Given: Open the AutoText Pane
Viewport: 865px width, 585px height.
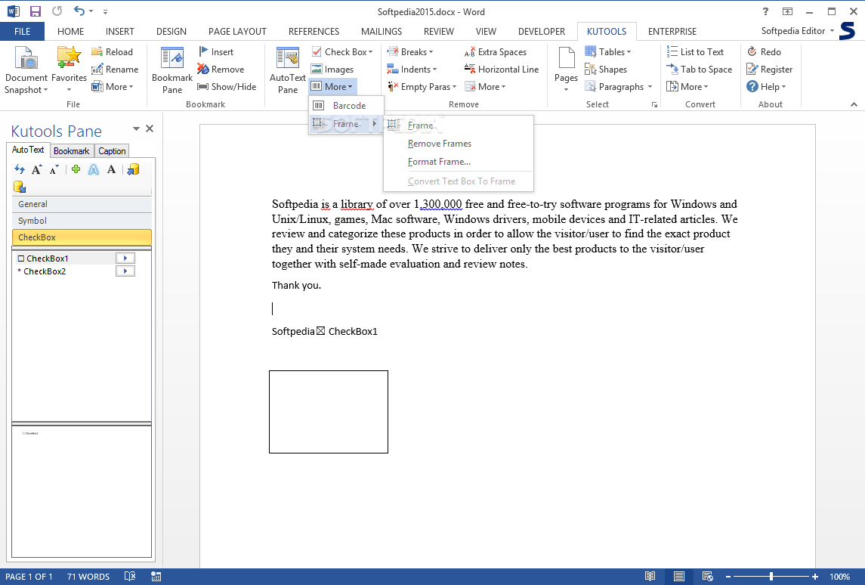Looking at the screenshot, I should pos(287,70).
